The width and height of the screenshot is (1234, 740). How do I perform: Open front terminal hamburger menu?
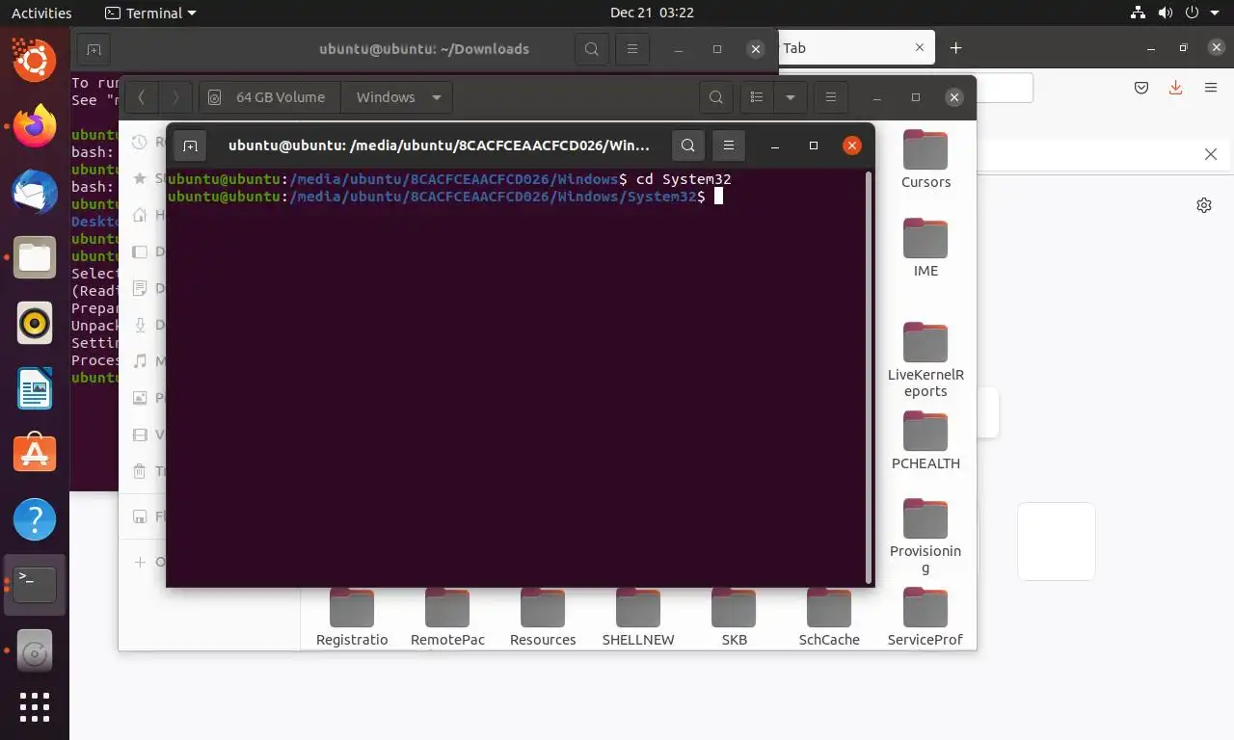click(x=729, y=145)
